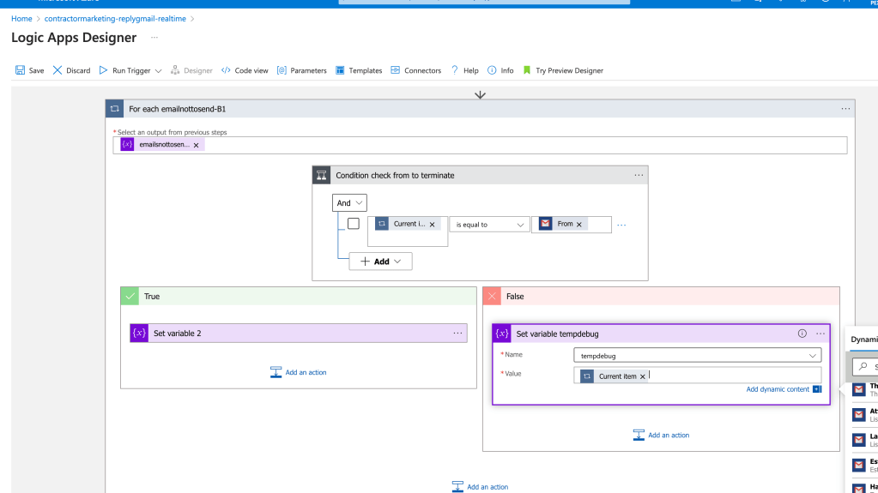Click Try Preview Designer

pyautogui.click(x=563, y=70)
